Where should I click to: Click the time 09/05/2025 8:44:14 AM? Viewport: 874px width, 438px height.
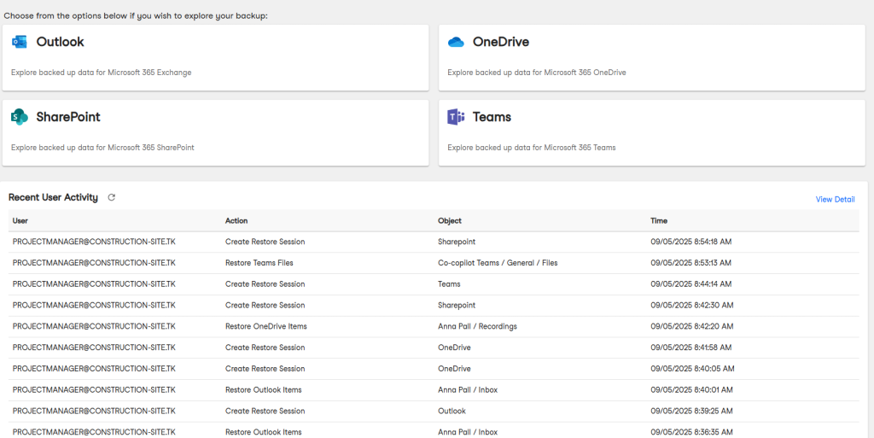(691, 284)
